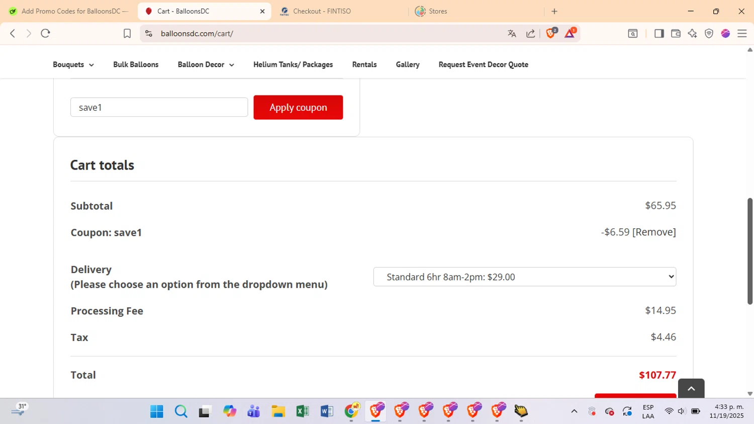The image size is (754, 424).
Task: Expand the Balloon Decor menu
Action: pyautogui.click(x=206, y=64)
